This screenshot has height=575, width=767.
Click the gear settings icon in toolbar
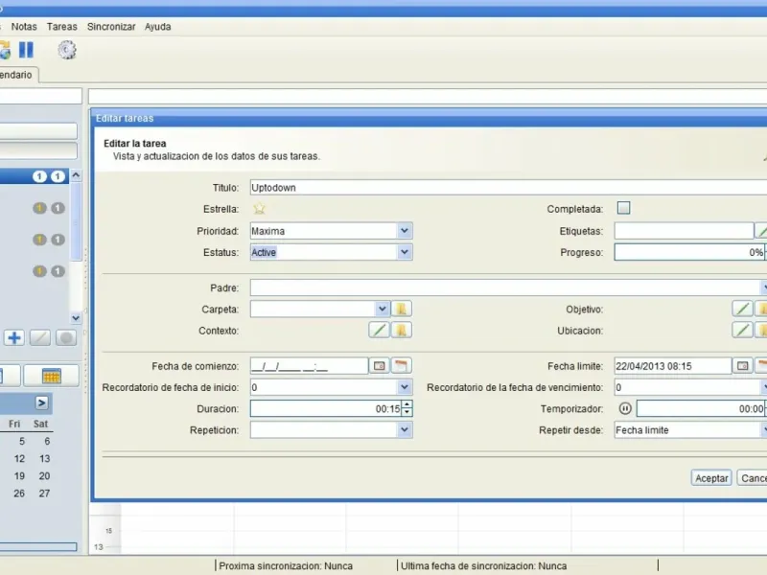pos(66,50)
